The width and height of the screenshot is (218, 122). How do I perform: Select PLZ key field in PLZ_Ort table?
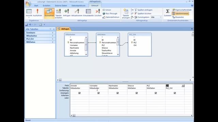click(x=135, y=43)
